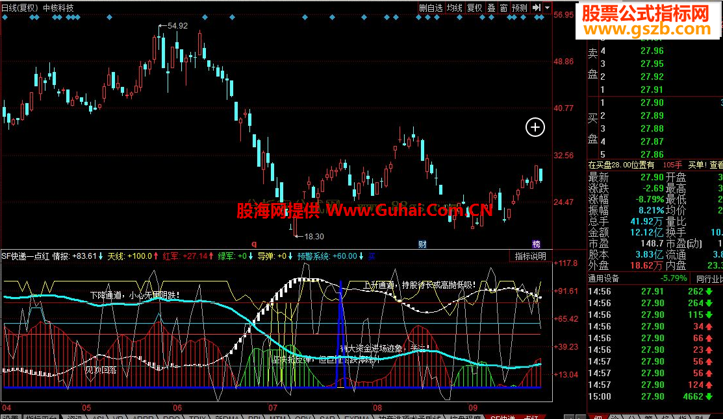
Task: Click the 天线 +100.0 indicator value
Action: coord(133,256)
